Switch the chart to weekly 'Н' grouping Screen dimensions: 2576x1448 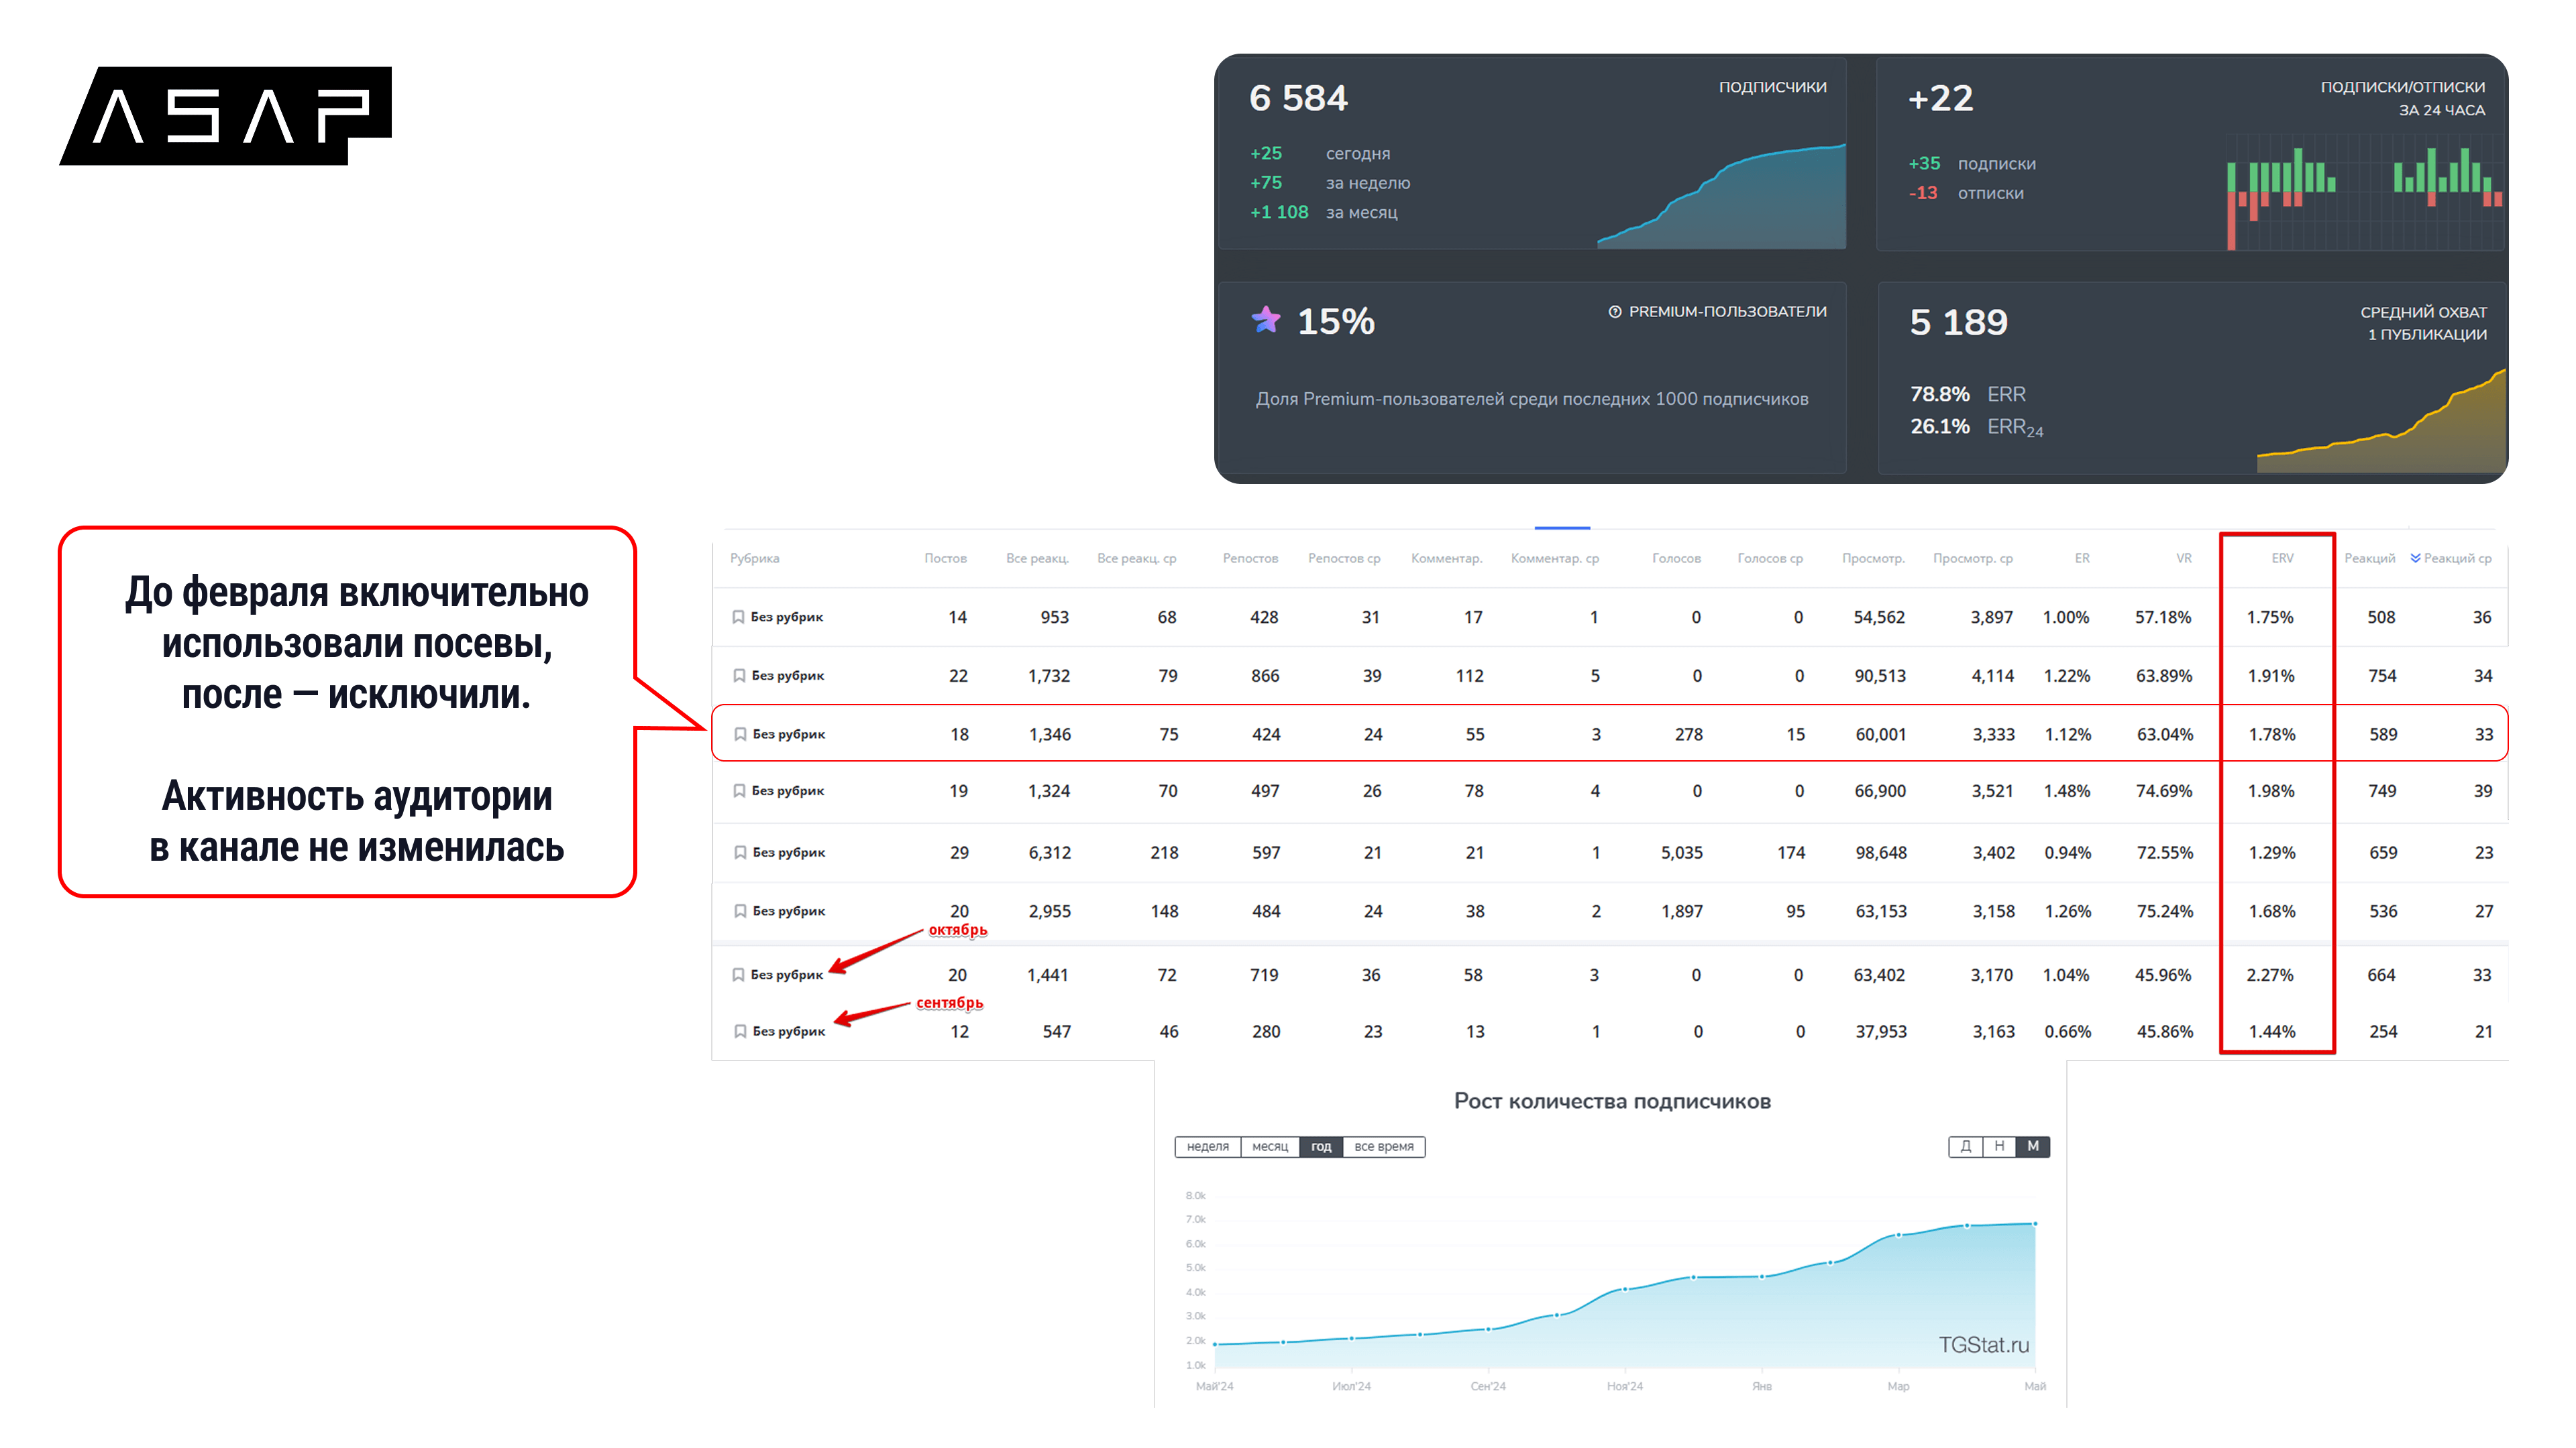click(x=1999, y=1146)
